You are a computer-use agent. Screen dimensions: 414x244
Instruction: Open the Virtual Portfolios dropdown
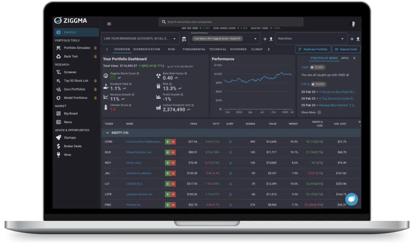tap(224, 38)
